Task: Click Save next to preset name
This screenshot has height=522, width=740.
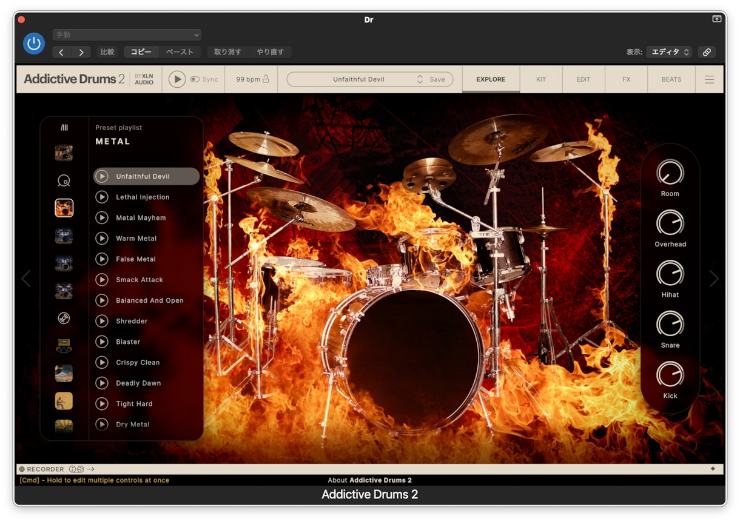Action: [x=437, y=79]
